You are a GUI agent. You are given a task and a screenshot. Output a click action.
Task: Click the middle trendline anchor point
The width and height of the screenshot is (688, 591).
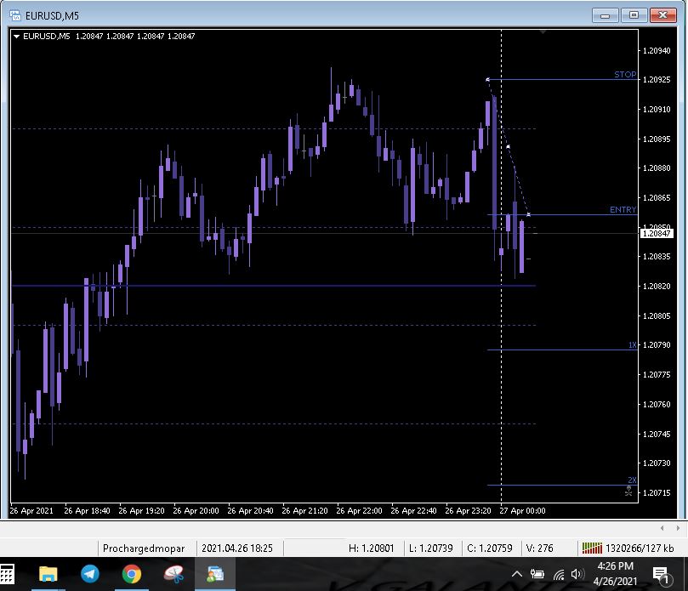pyautogui.click(x=508, y=146)
